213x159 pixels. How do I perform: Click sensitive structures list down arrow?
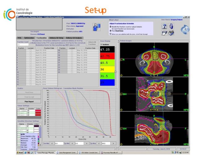point(40,145)
